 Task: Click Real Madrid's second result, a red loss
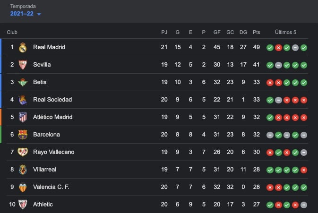coord(278,48)
